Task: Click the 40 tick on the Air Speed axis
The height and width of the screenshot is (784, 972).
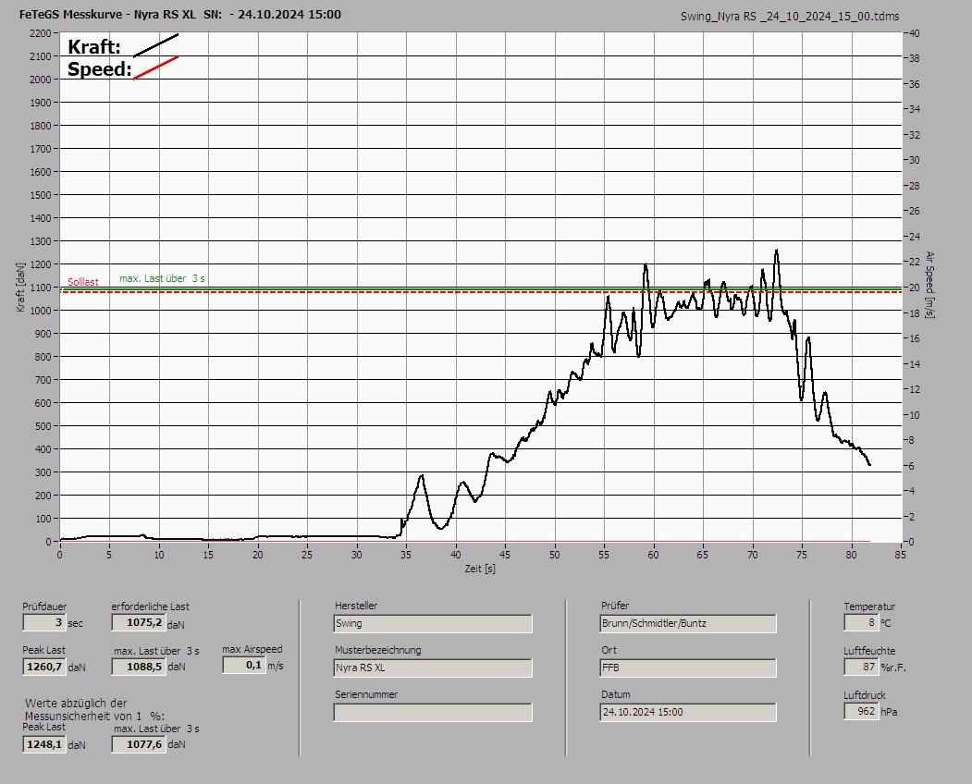Action: (x=915, y=33)
